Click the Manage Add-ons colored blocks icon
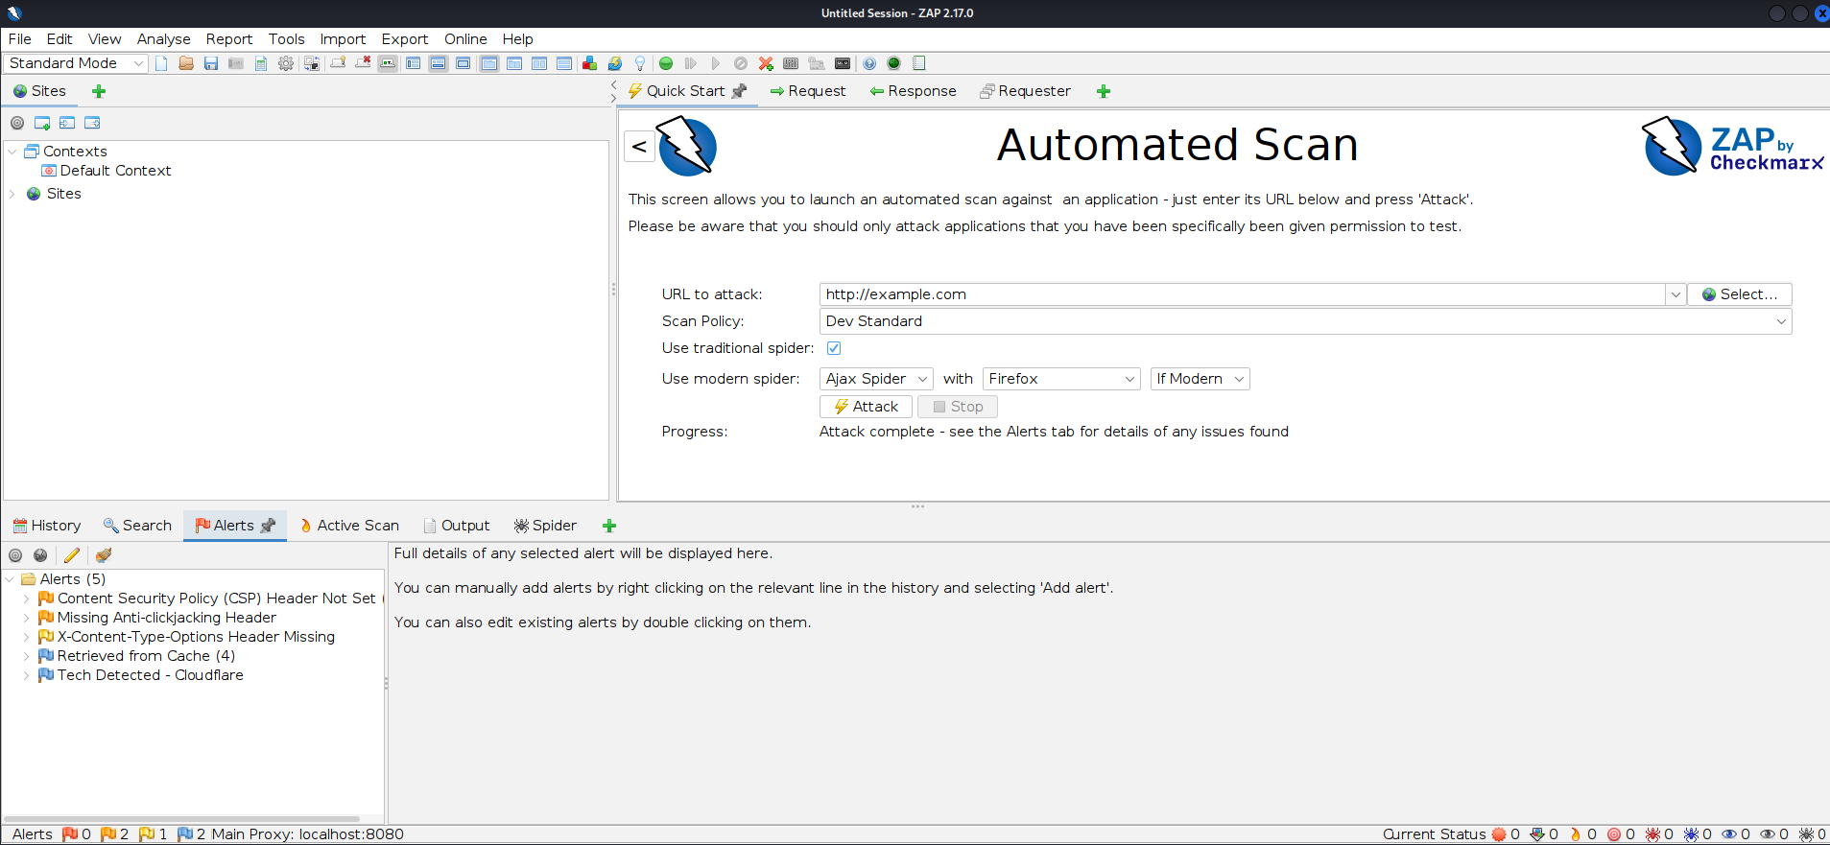The height and width of the screenshot is (845, 1830). 589,63
